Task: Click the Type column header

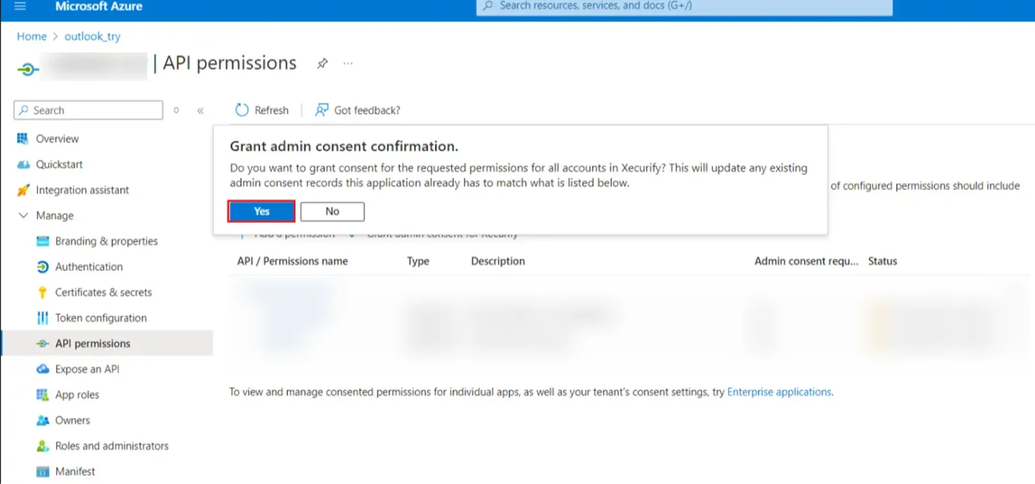Action: point(418,261)
